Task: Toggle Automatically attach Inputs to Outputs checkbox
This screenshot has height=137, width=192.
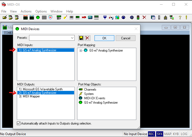Action: tap(19, 123)
